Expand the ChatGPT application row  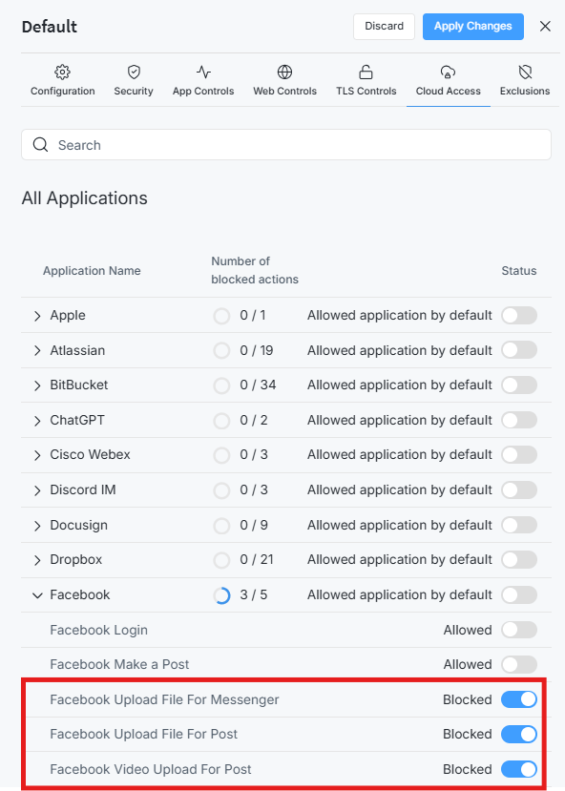click(x=37, y=421)
